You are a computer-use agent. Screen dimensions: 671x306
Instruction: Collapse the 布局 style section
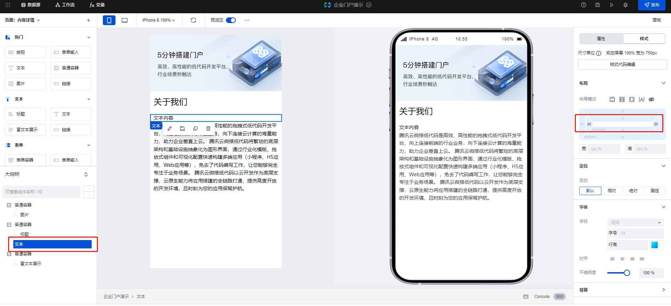click(664, 83)
